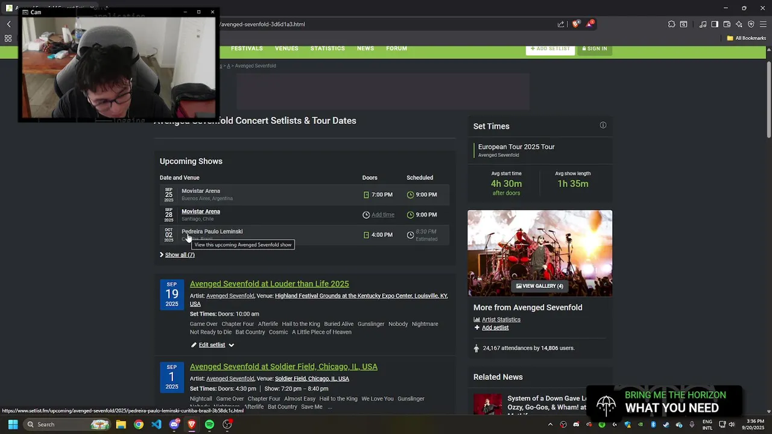
Task: Click the doors icon beside 7:00 PM
Action: coord(366,195)
